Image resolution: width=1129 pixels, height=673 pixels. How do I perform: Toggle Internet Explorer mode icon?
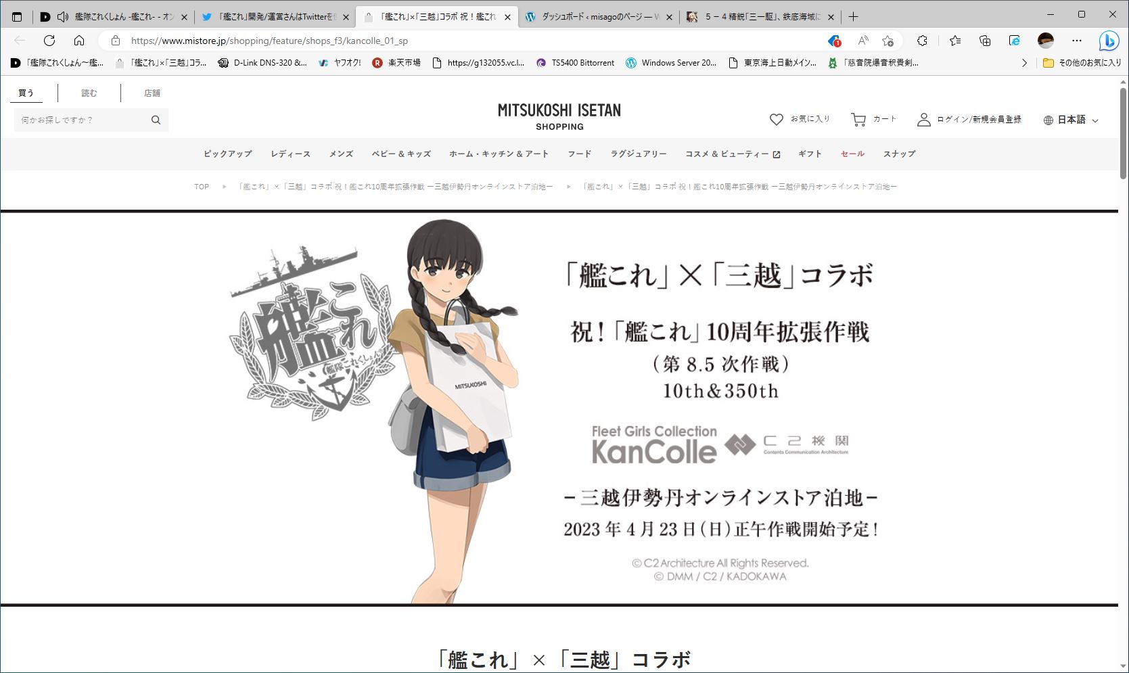click(x=1015, y=41)
